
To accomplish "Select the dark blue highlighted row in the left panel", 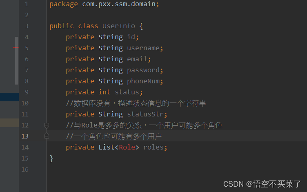I will (9, 97).
